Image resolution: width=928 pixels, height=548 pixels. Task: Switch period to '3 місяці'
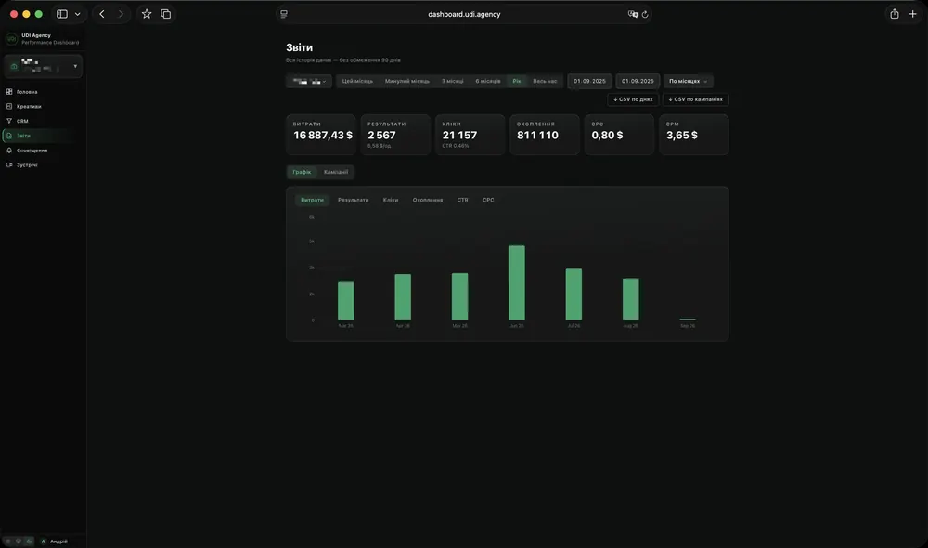tap(453, 81)
